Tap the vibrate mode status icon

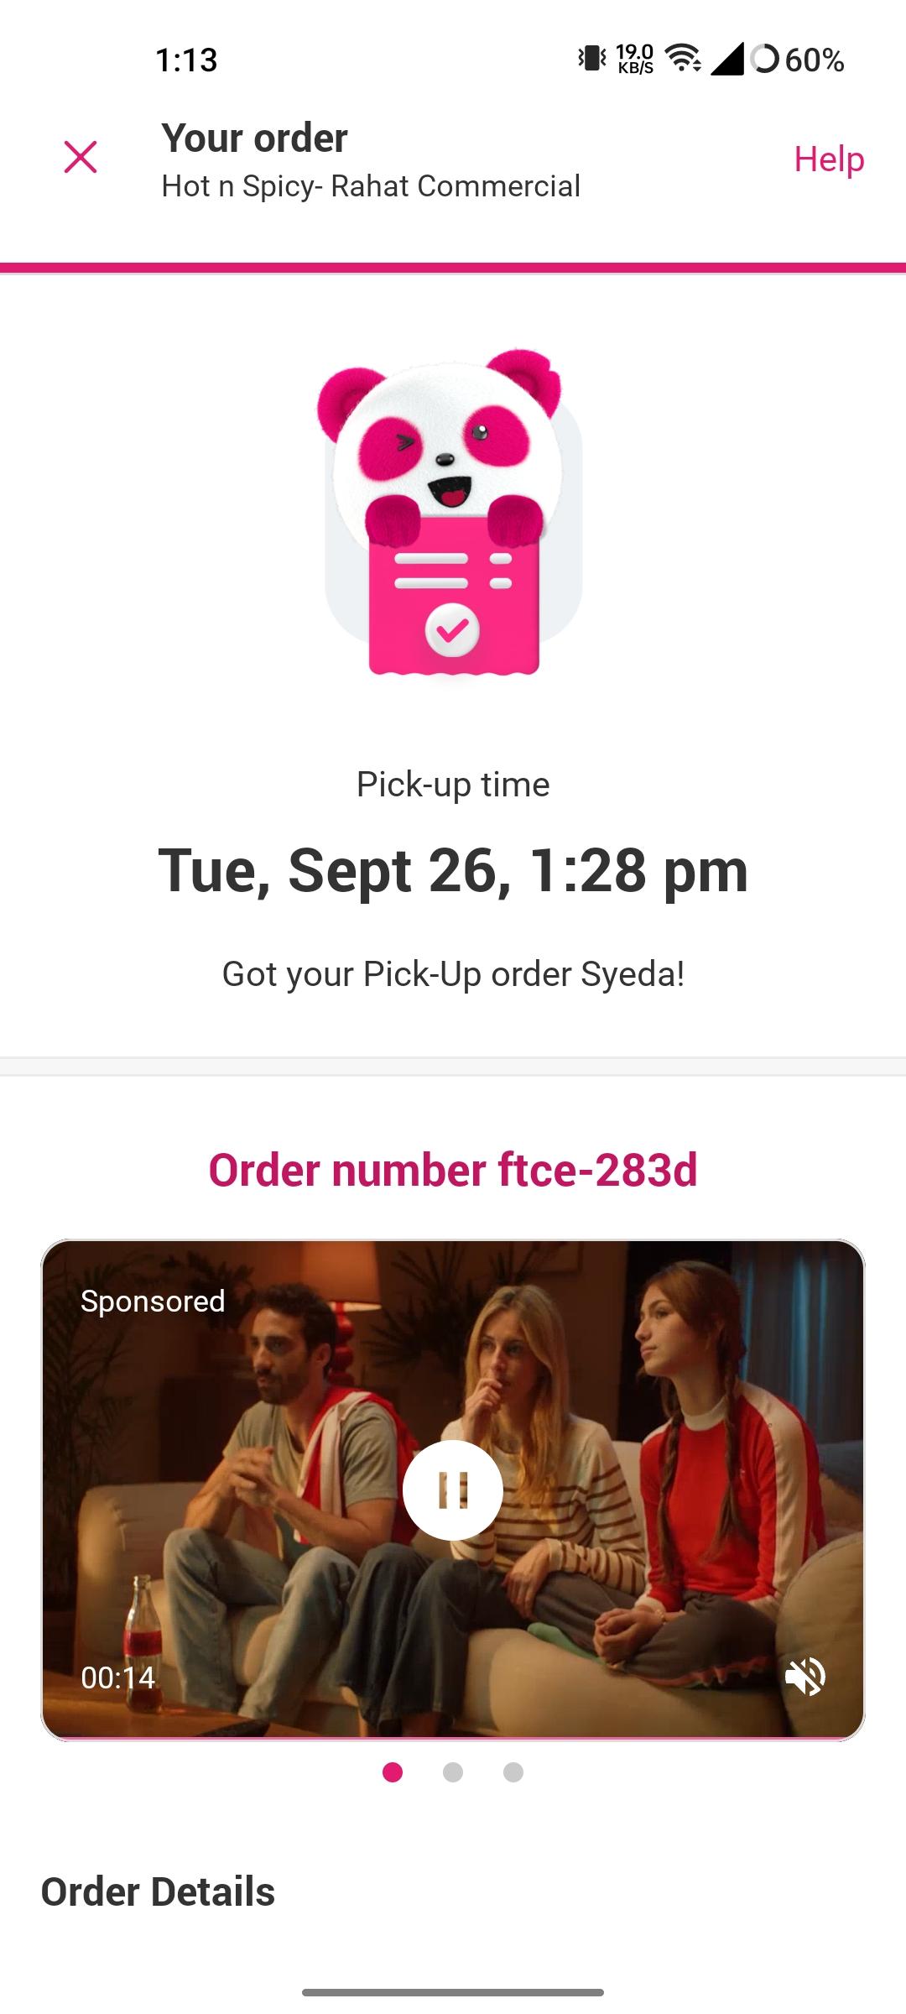[x=592, y=59]
